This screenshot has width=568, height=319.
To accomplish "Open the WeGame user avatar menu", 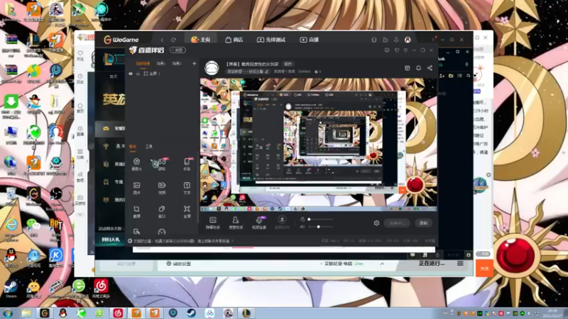I will point(408,40).
